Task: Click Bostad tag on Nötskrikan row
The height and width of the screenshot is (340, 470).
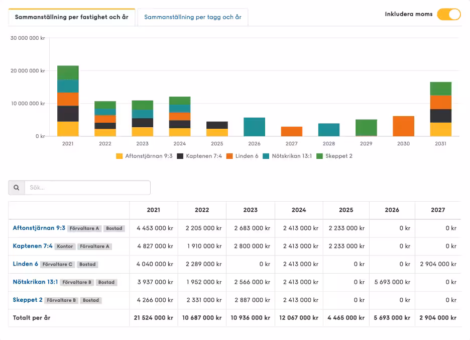Action: [106, 282]
